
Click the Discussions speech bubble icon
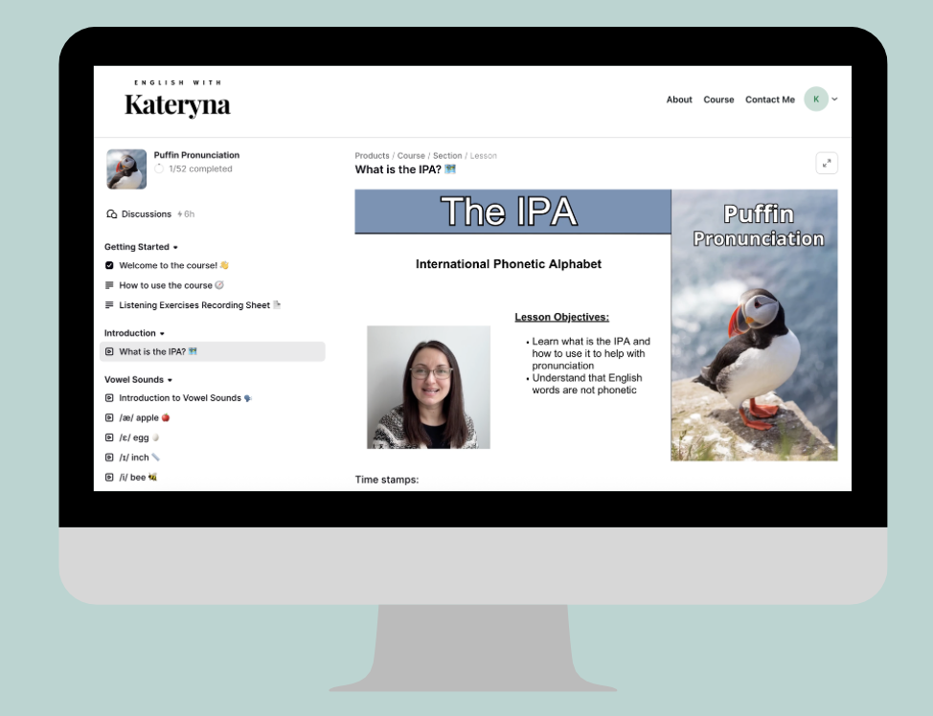111,214
